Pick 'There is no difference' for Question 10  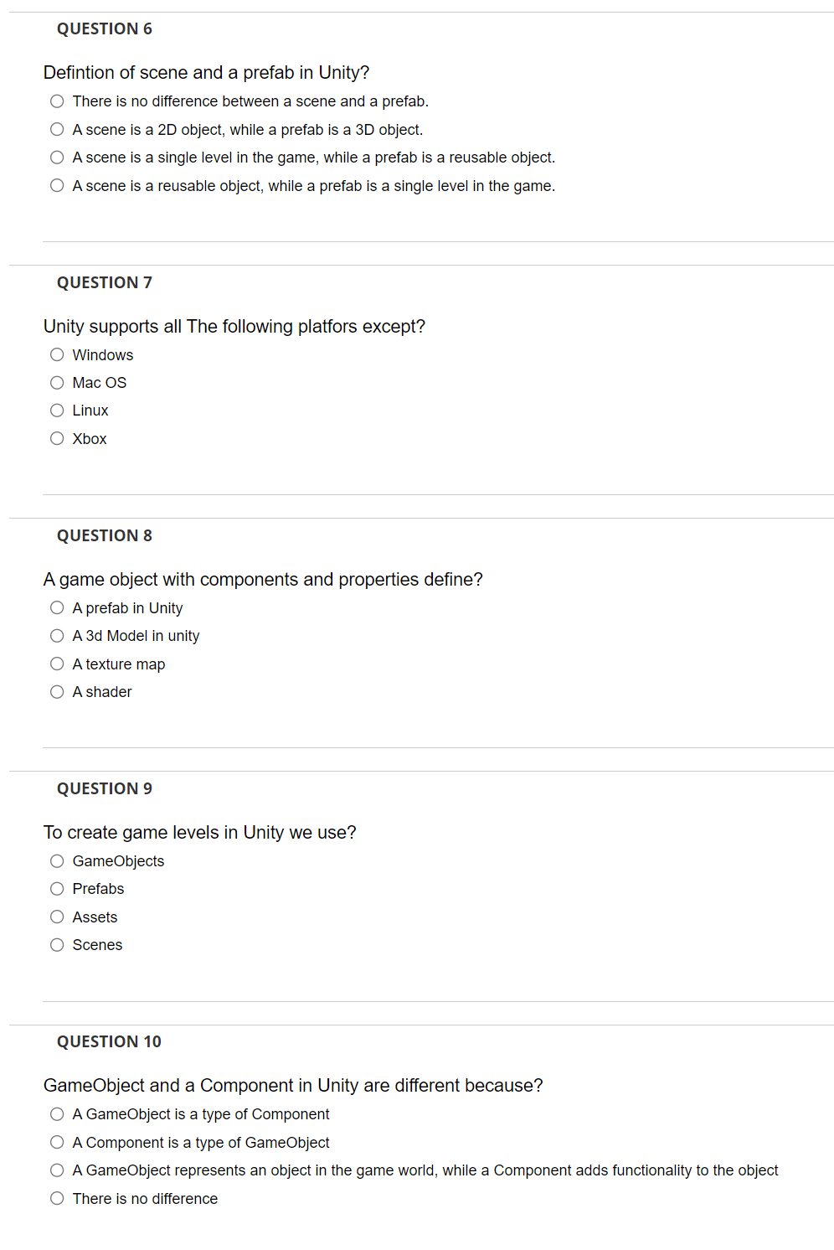[57, 1198]
